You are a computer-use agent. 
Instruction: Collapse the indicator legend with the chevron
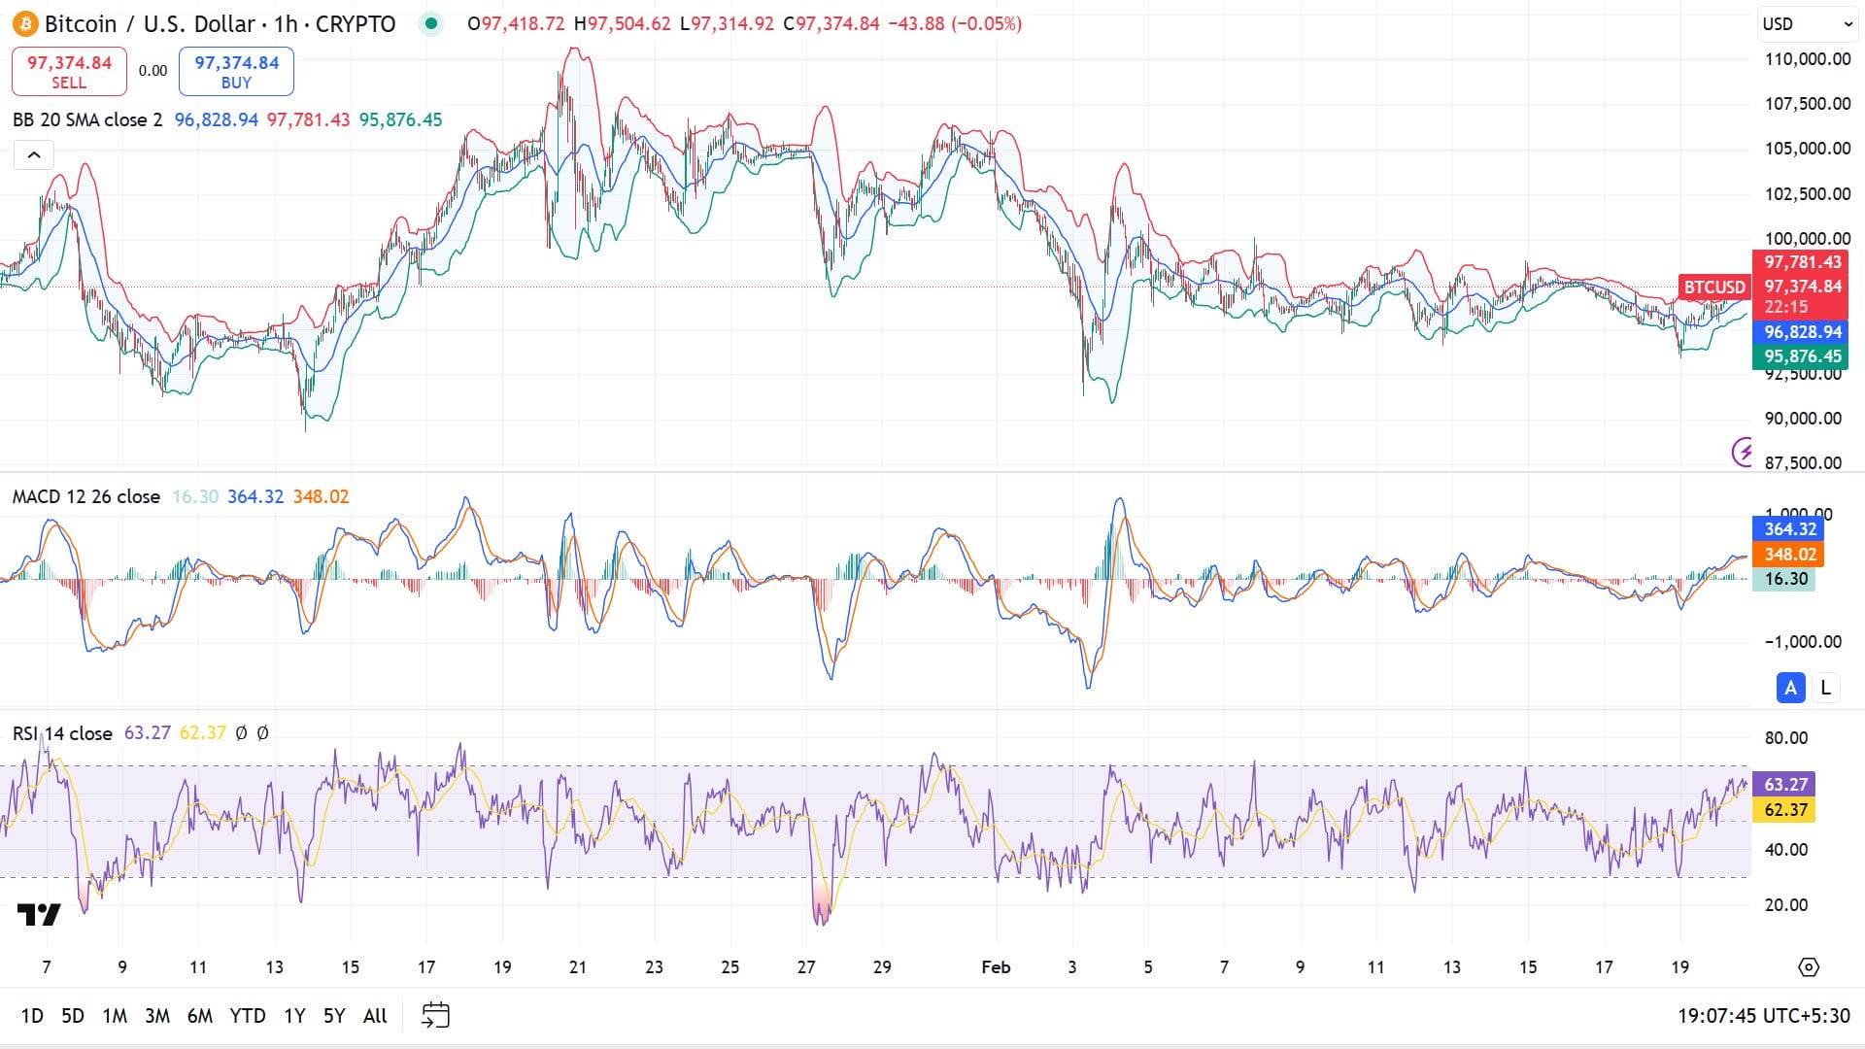click(x=34, y=154)
